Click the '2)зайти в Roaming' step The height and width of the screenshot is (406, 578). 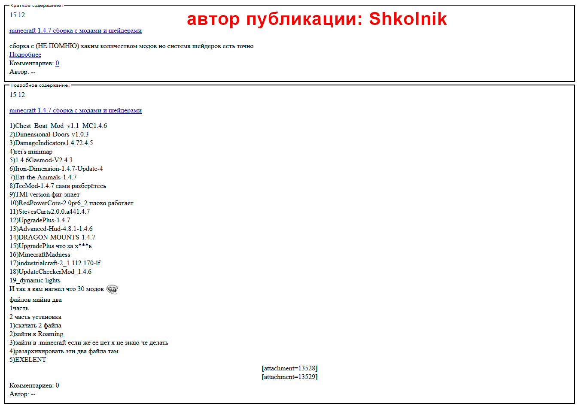[36, 334]
